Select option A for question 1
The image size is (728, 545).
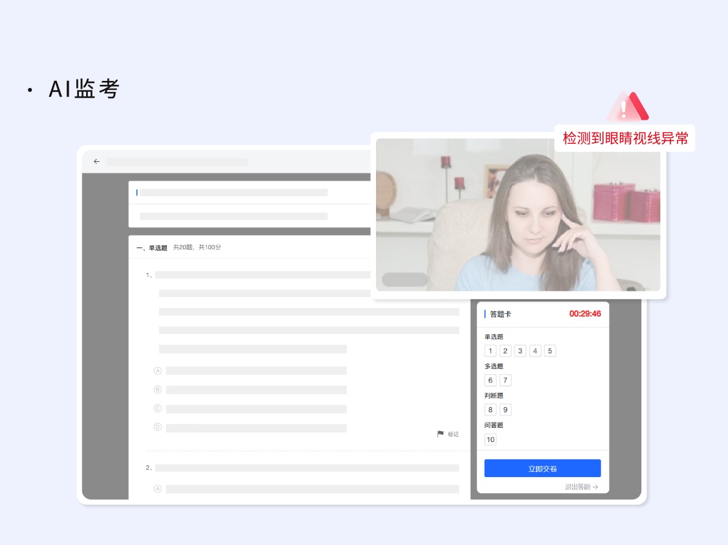[157, 371]
